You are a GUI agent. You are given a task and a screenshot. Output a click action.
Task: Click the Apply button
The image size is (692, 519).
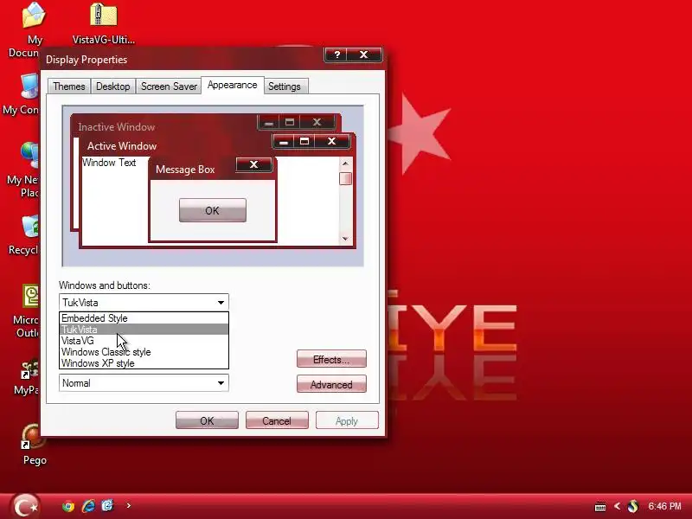(x=347, y=420)
